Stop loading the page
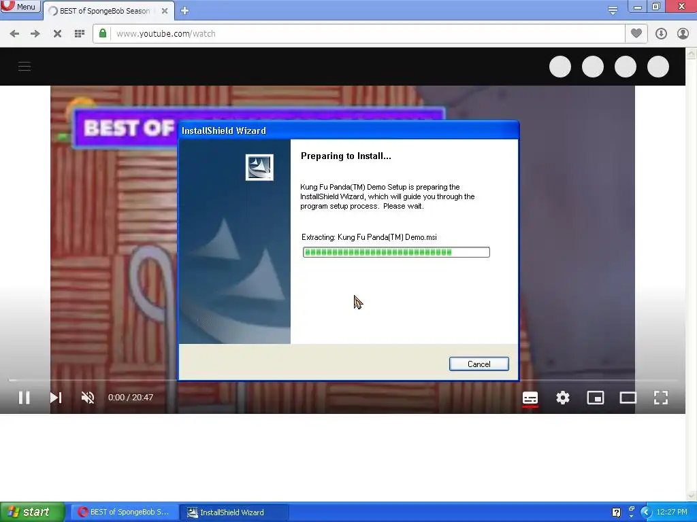Screen dimensions: 697x522 point(57,34)
